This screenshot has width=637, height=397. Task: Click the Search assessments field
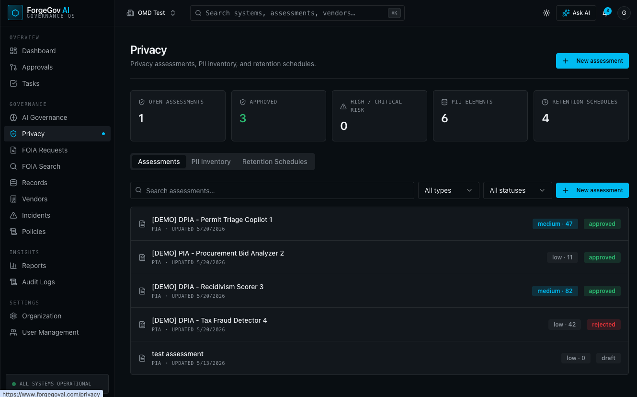tap(272, 190)
